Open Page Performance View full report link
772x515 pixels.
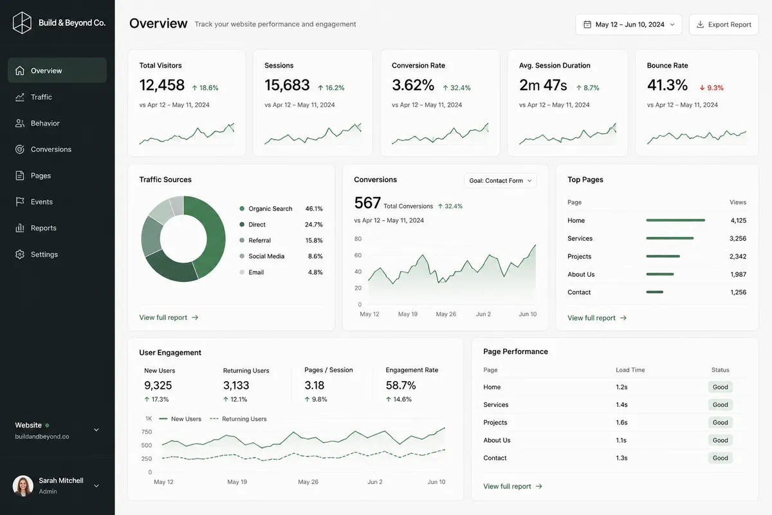pyautogui.click(x=513, y=487)
